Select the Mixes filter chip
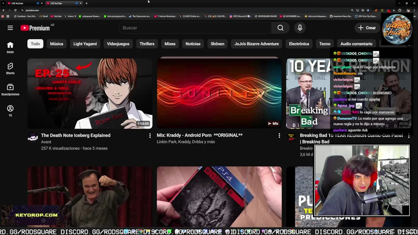The image size is (418, 235). click(170, 44)
